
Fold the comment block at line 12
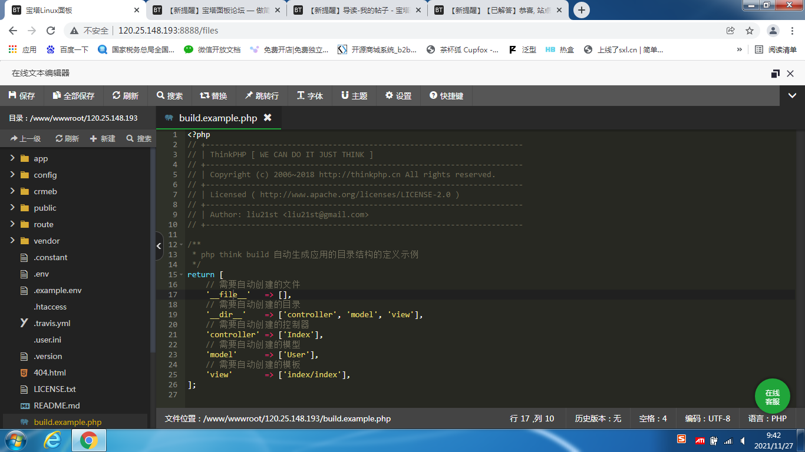coord(182,245)
